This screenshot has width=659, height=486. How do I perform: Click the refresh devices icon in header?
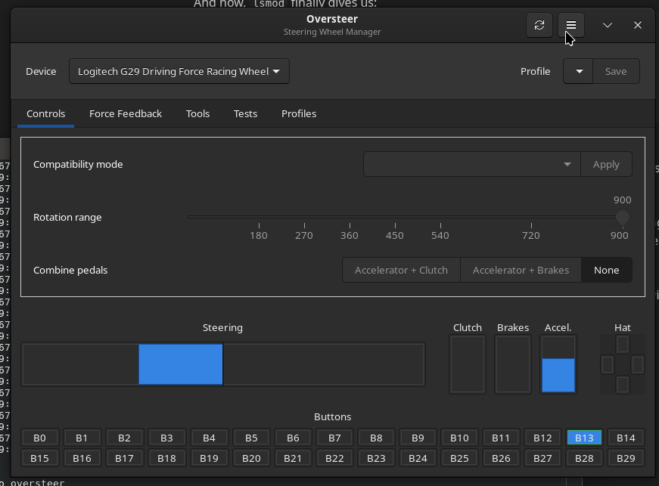pyautogui.click(x=539, y=25)
